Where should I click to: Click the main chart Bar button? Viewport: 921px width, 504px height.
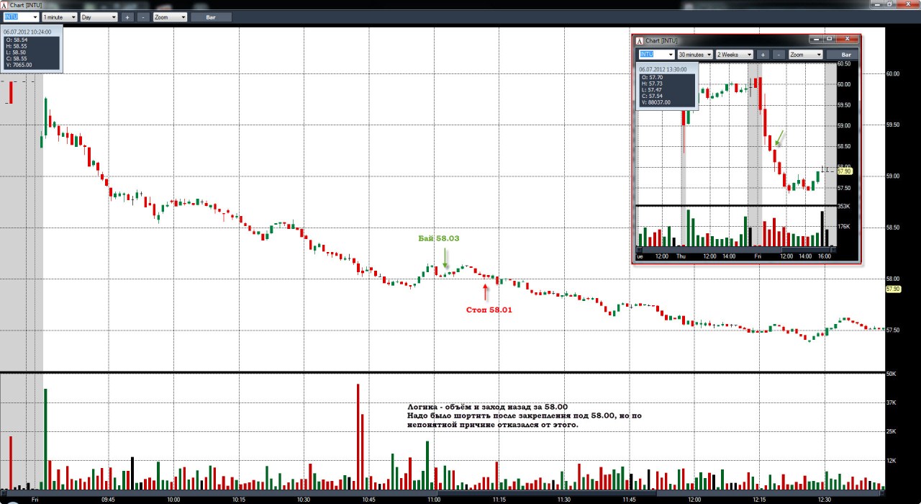click(212, 17)
